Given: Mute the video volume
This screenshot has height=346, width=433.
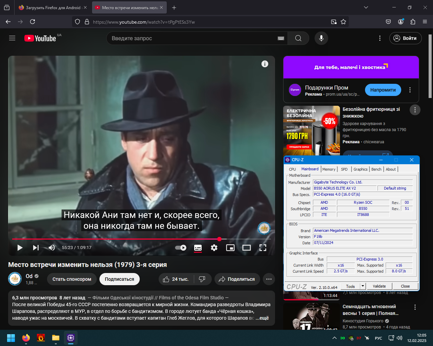Looking at the screenshot, I should [x=52, y=248].
